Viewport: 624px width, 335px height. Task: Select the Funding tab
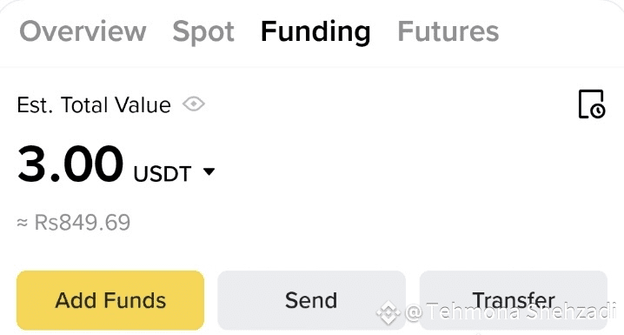(315, 33)
